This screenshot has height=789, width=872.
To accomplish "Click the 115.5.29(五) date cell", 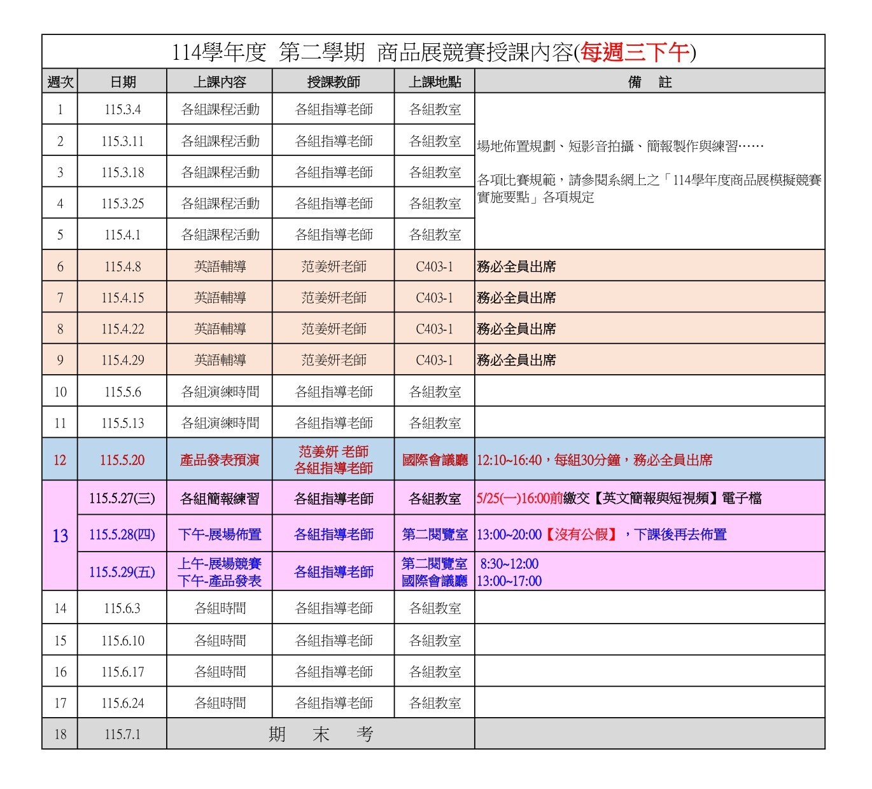I will tap(122, 572).
